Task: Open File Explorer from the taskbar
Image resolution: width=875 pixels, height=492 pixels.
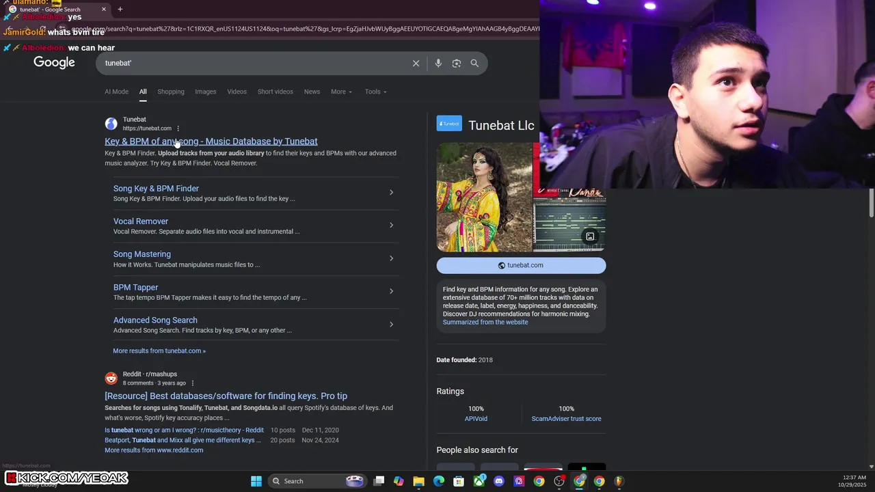Action: point(418,481)
